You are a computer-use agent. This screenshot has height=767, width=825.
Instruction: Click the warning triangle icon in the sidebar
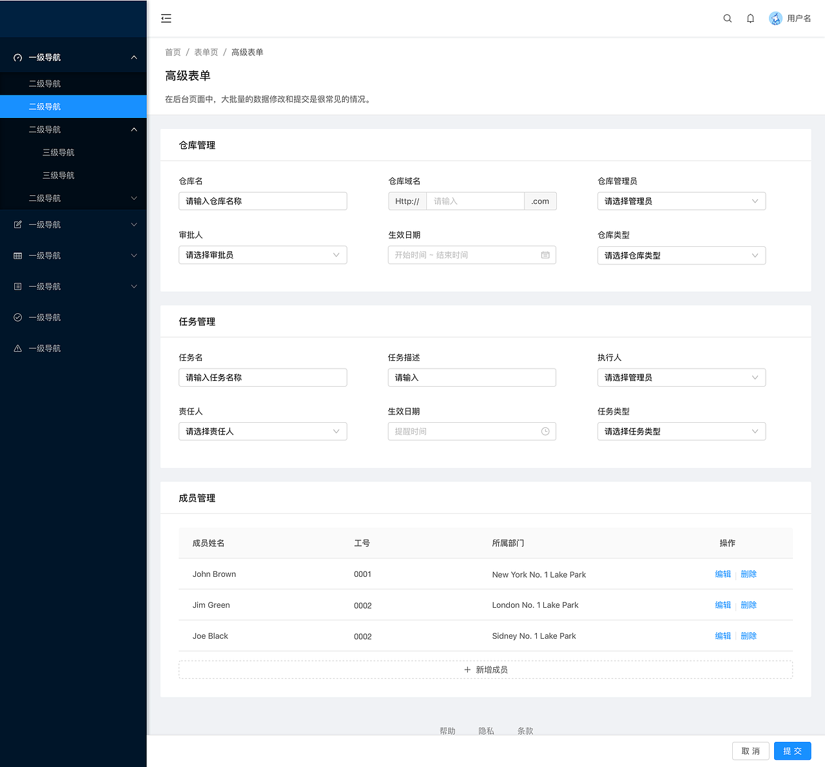point(18,349)
